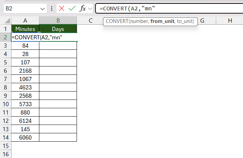
Task: Select row 16 header
Action: 6,154
